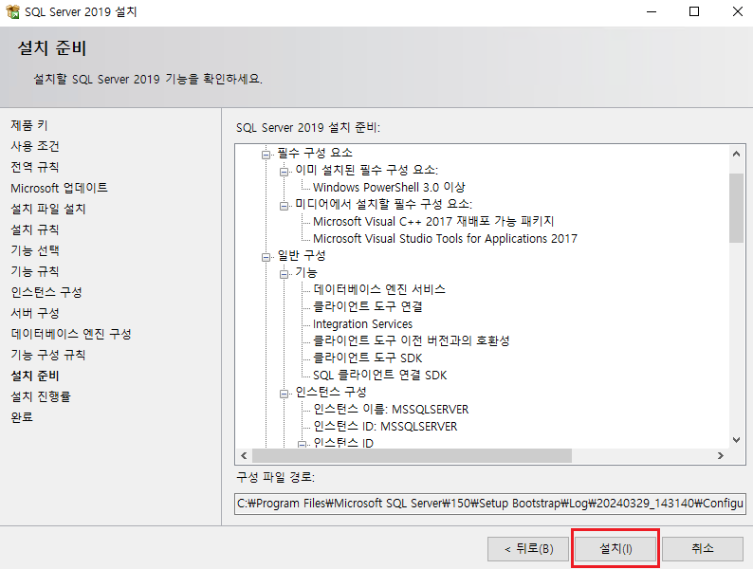The image size is (753, 569).
Task: Click 설치 진행률 step in sidebar
Action: 41,396
